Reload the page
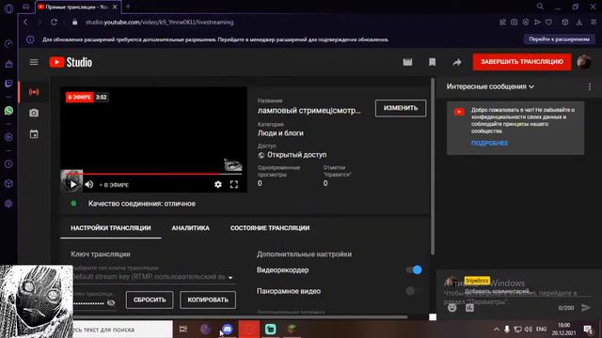The width and height of the screenshot is (602, 338). (54, 23)
